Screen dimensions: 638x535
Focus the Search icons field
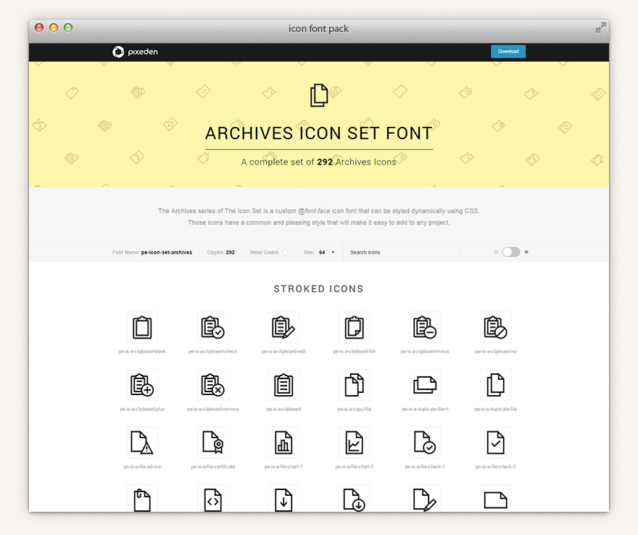401,252
